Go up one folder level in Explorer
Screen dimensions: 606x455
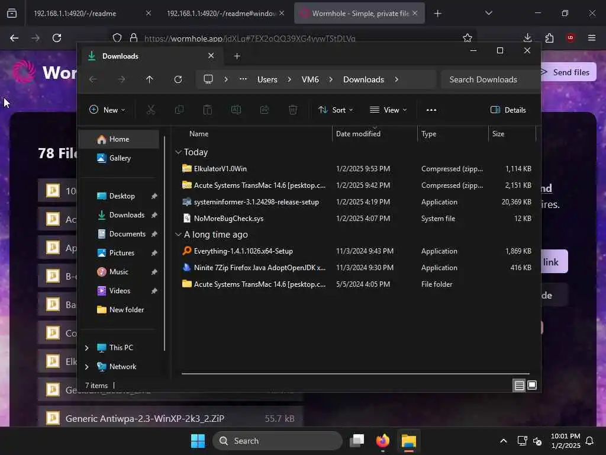pyautogui.click(x=150, y=79)
